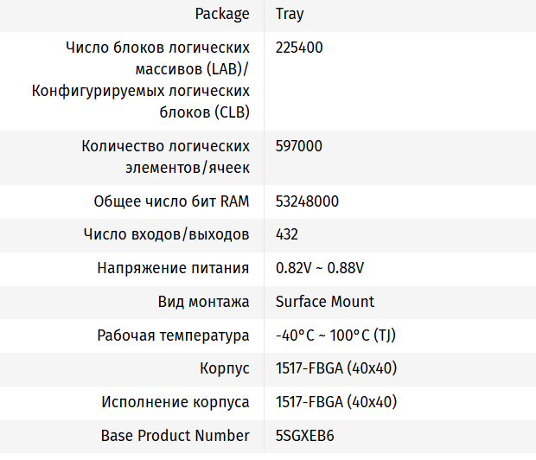Viewport: 536px width, 460px height.
Task: Select the value 432
Action: coord(287,234)
